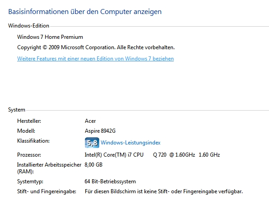269x200 pixels.
Task: Open the Windows-Leistungsindex link
Action: [x=130, y=143]
